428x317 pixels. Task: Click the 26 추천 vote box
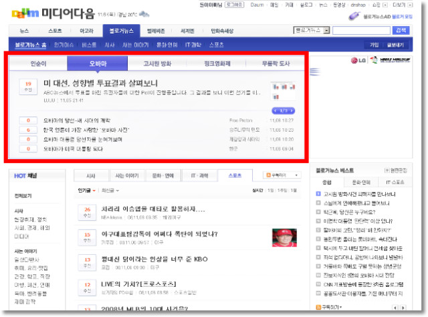[87, 212]
